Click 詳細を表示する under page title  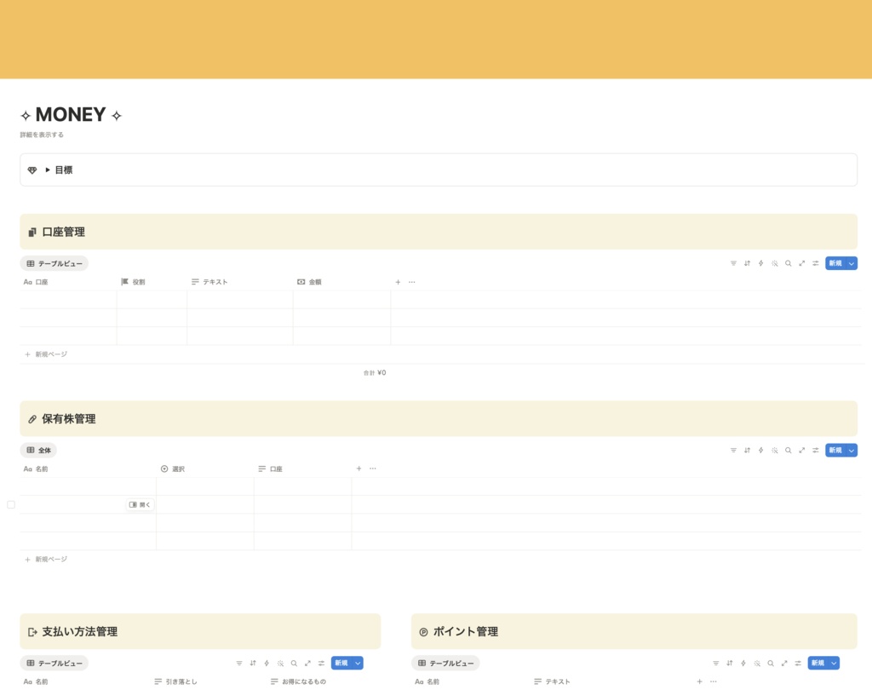(42, 135)
